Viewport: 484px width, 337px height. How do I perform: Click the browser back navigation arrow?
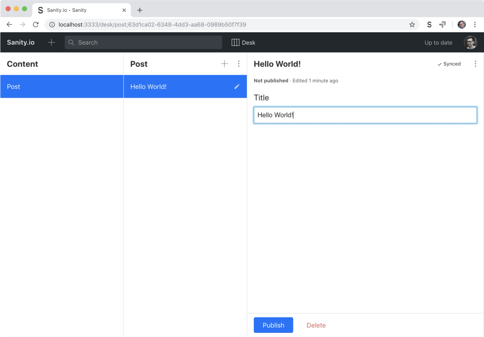[x=9, y=24]
